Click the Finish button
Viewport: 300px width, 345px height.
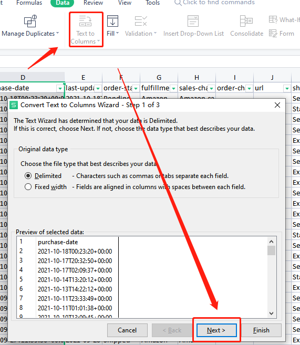click(x=261, y=330)
